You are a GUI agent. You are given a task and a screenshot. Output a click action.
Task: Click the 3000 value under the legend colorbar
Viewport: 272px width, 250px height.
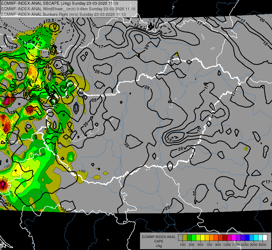click(254, 245)
